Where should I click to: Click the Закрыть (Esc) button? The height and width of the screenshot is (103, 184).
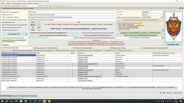(178, 93)
